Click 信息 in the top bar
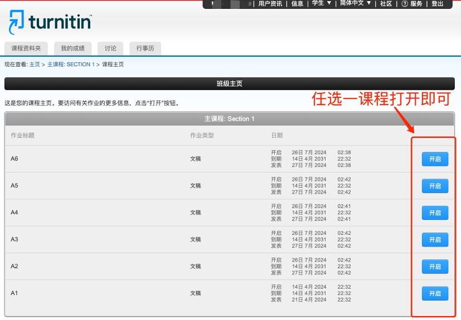461x320 pixels. click(297, 4)
